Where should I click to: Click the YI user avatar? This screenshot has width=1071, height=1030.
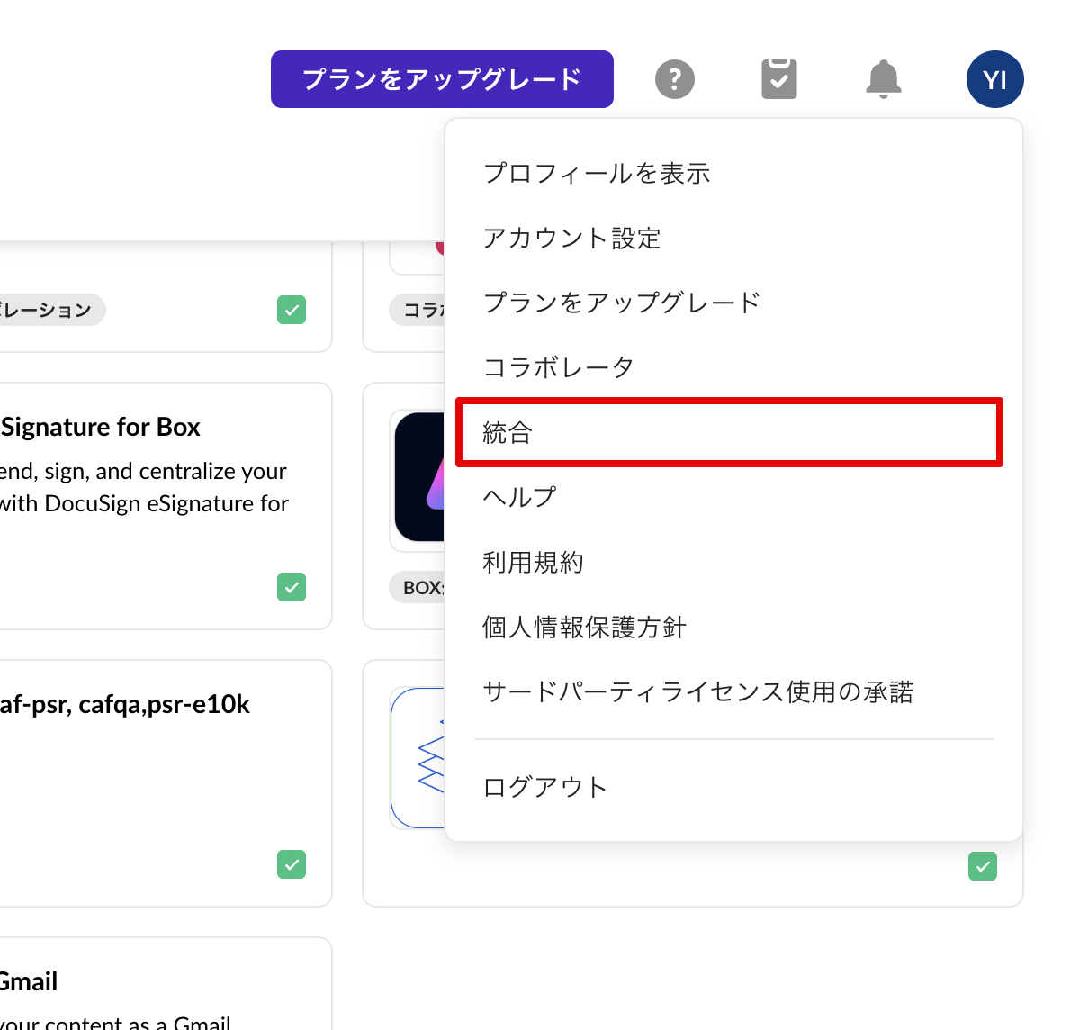pyautogui.click(x=994, y=79)
